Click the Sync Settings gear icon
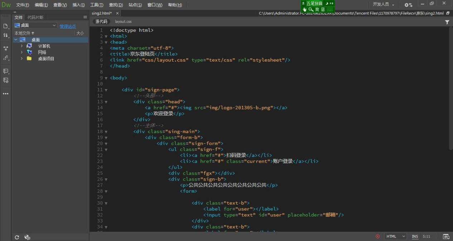Screen dimensions: 453x241 (408, 5)
